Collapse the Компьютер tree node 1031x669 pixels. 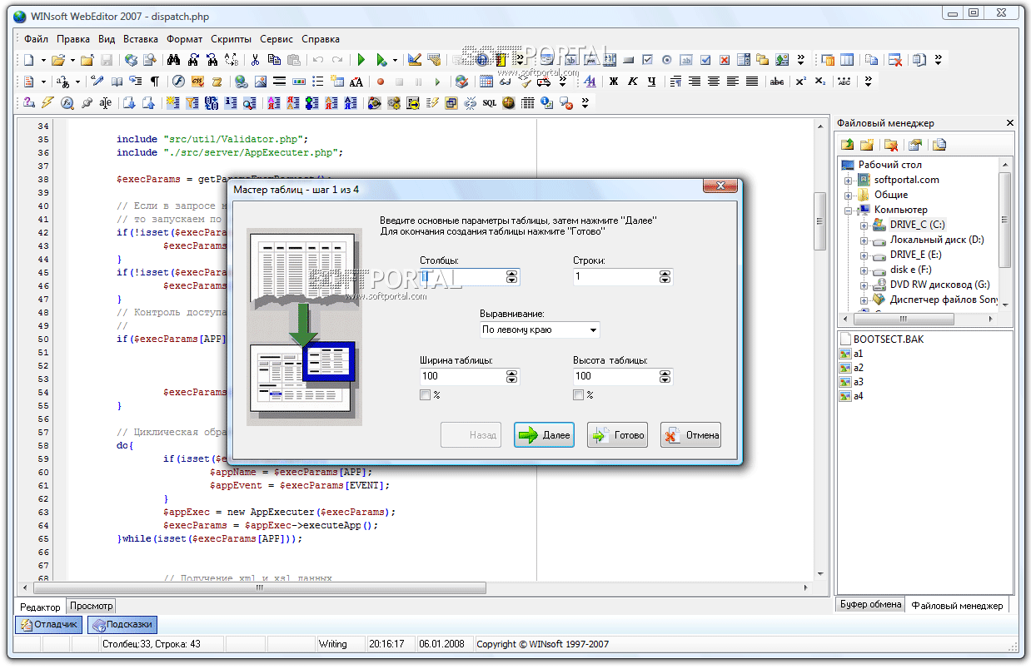click(849, 210)
